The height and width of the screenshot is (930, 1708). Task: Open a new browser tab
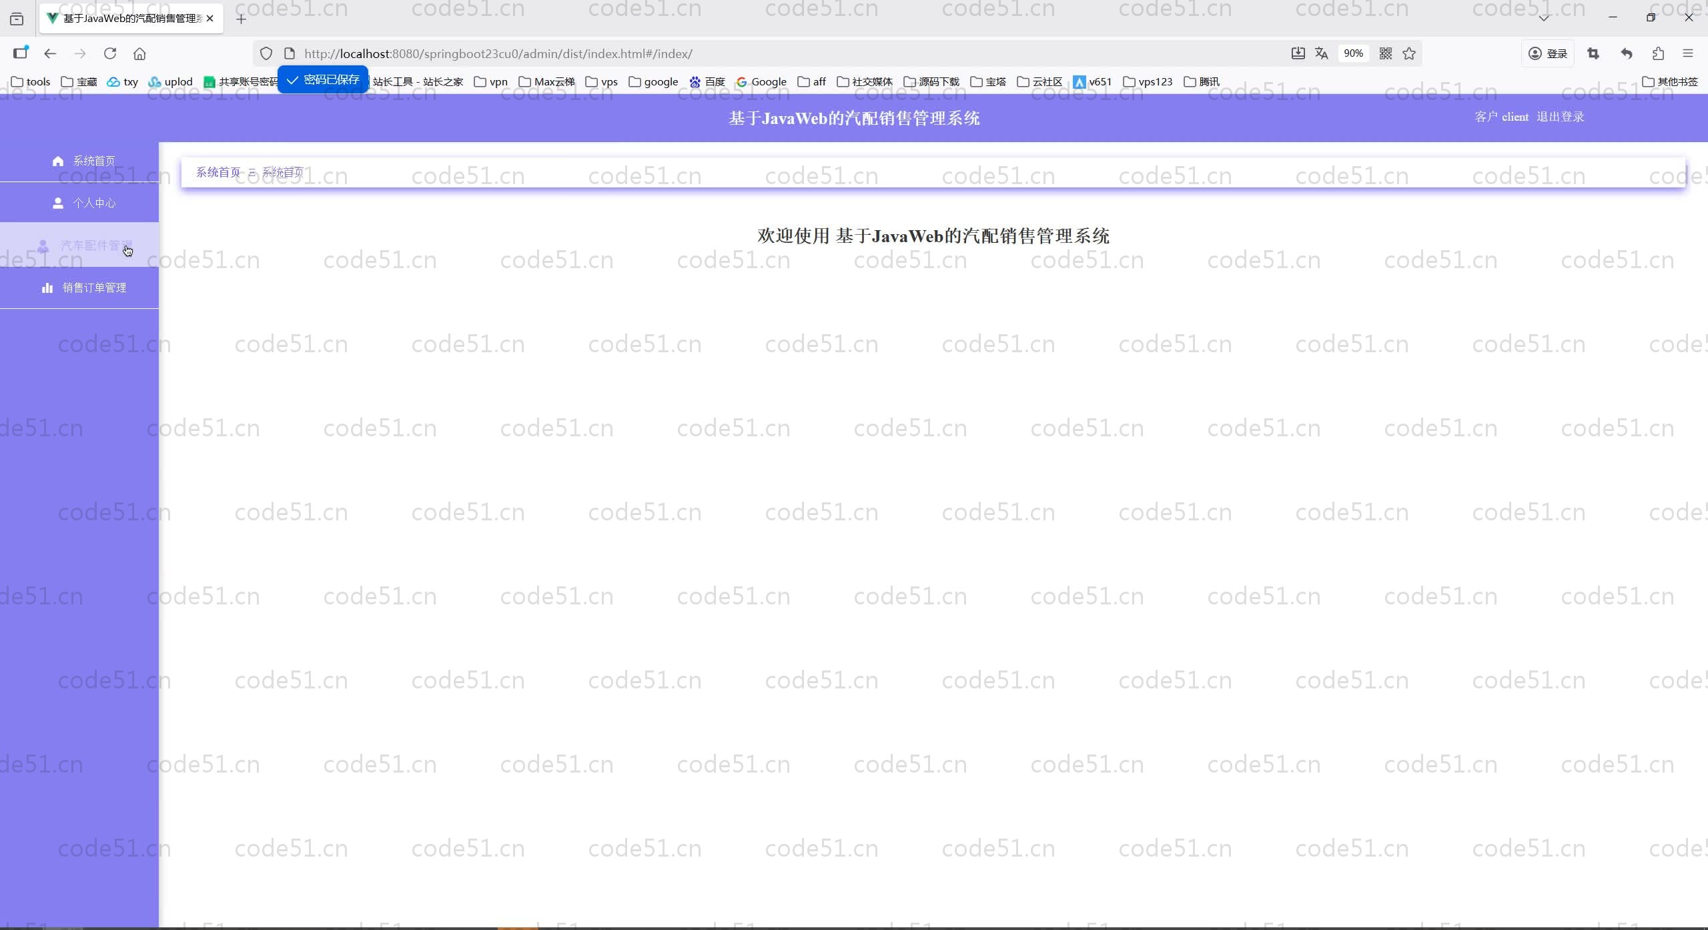point(241,19)
